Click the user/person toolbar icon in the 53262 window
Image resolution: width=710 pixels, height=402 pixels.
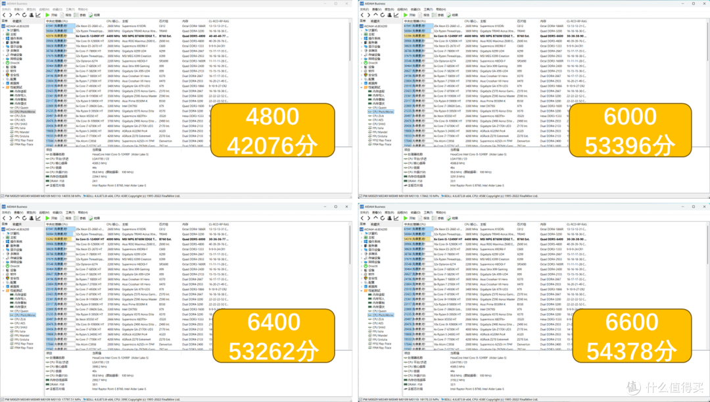coord(32,218)
